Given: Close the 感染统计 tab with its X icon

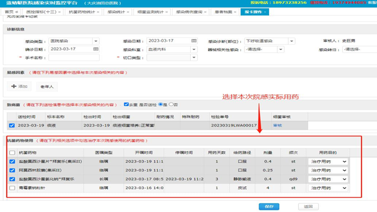Looking at the screenshot, I should [128, 12].
